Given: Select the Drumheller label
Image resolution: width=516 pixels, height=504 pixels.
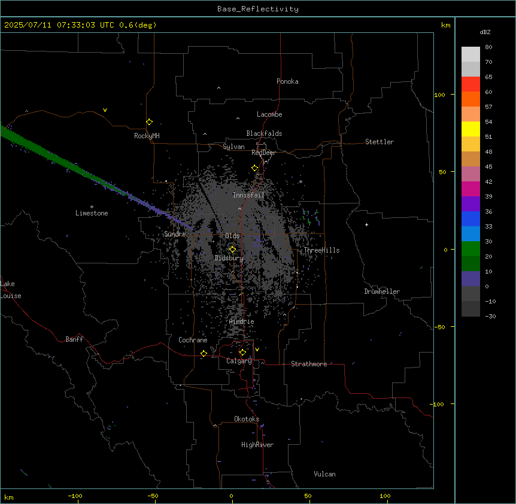Looking at the screenshot, I should pyautogui.click(x=382, y=292).
